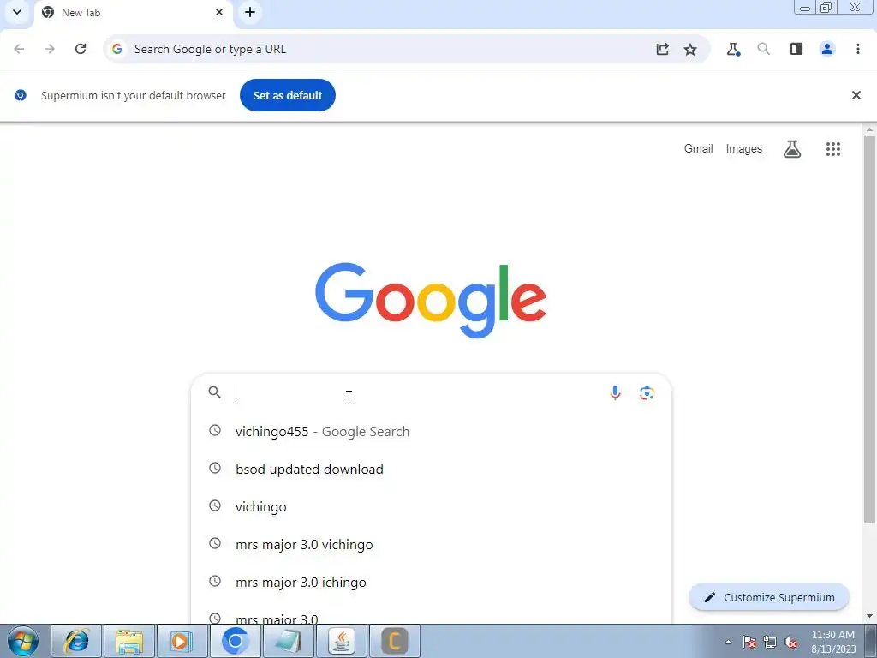
Task: Switch to Supermium taskbar button
Action: pyautogui.click(x=235, y=641)
